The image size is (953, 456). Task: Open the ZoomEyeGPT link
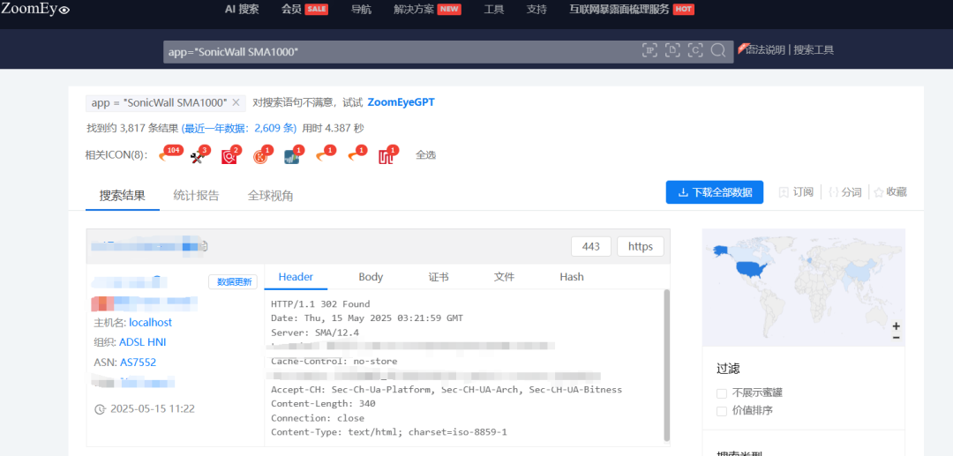tap(401, 102)
